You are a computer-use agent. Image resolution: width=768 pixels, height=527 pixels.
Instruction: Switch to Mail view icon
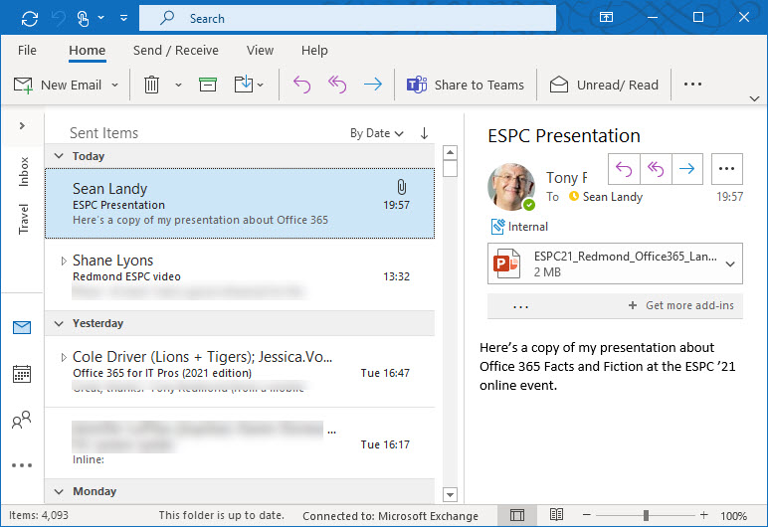pos(22,327)
